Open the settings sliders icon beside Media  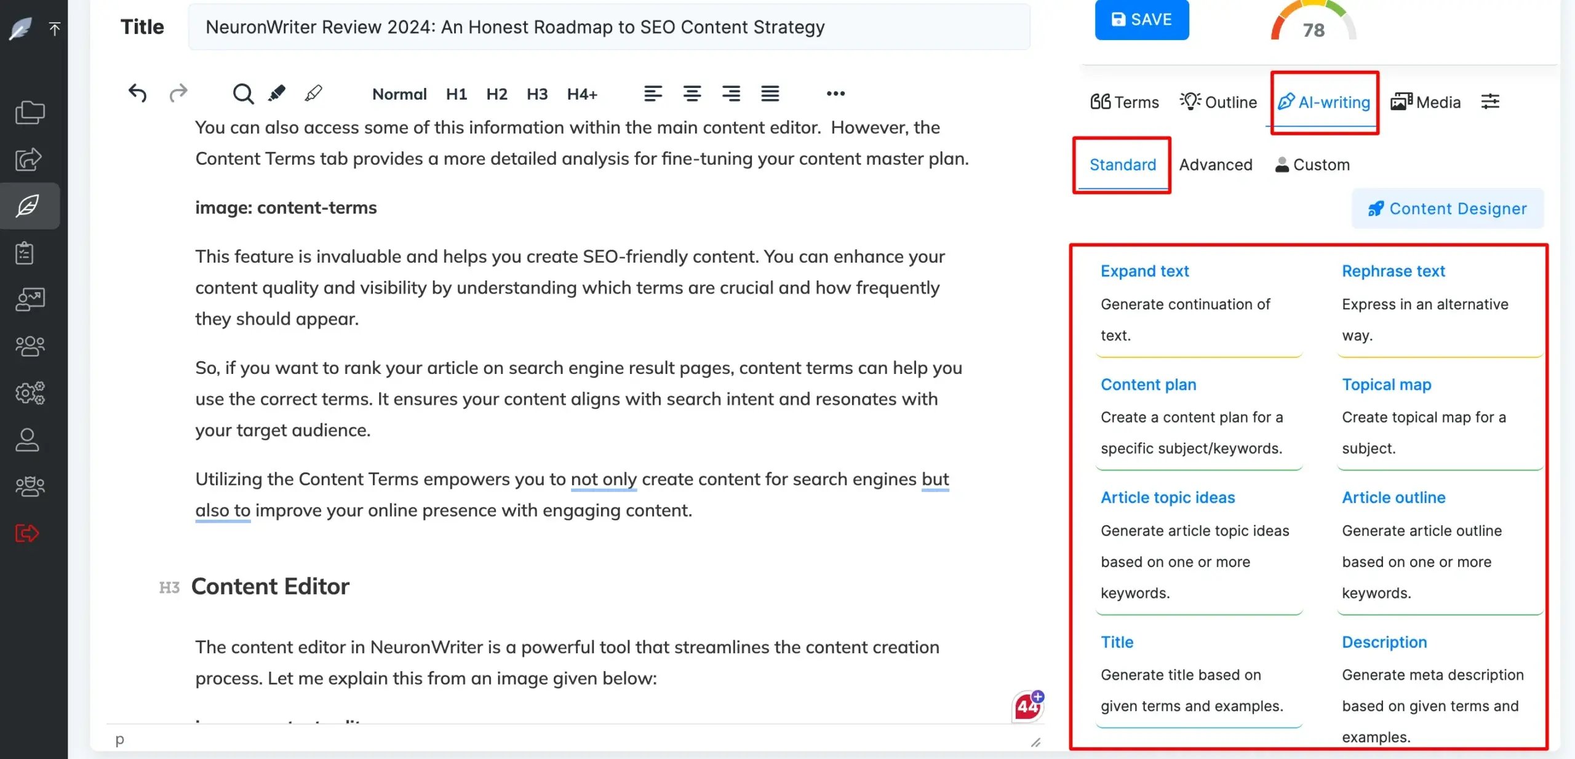[1489, 101]
